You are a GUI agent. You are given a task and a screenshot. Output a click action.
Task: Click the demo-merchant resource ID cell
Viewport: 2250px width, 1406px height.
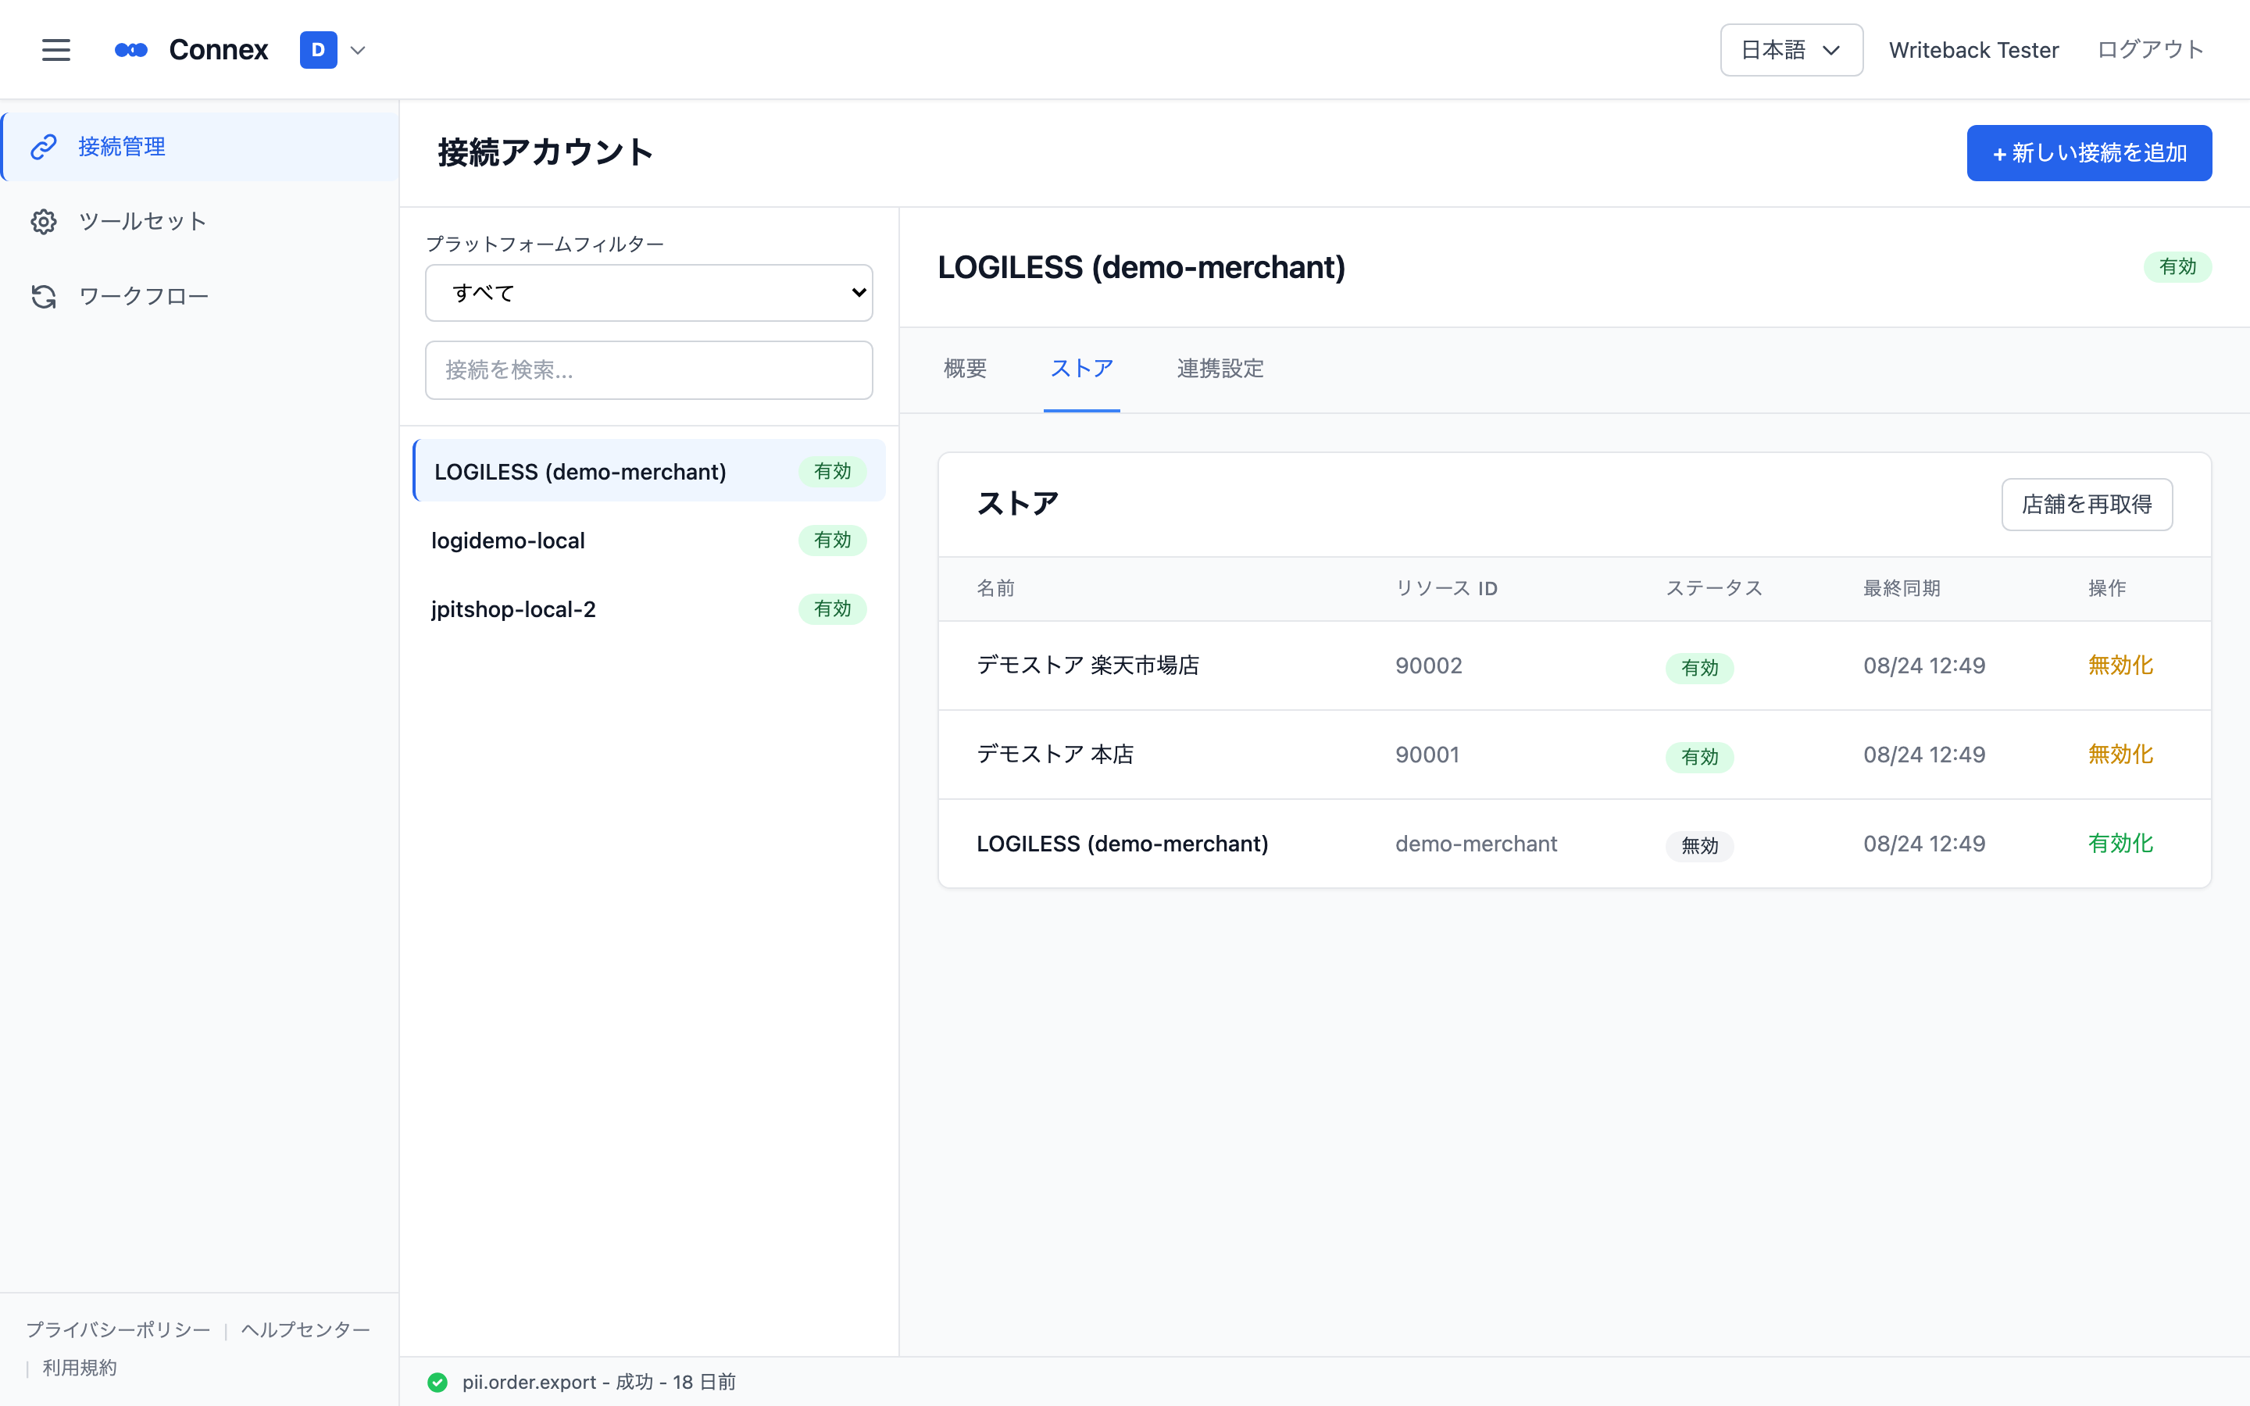(x=1476, y=844)
